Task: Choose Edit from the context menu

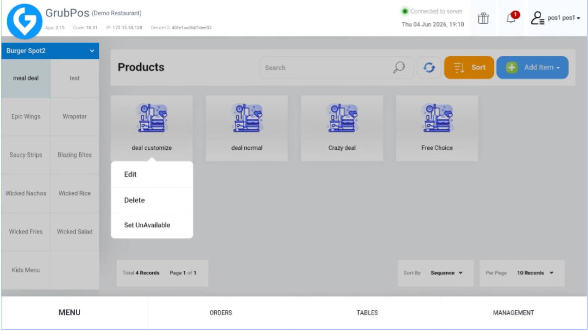Action: click(x=152, y=175)
